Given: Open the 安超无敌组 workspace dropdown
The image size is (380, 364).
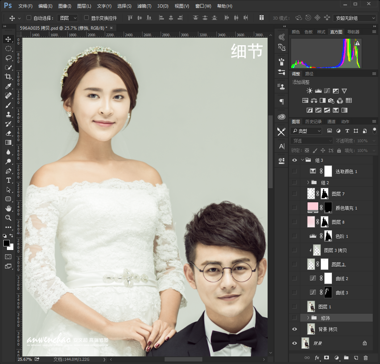Looking at the screenshot, I should 355,18.
